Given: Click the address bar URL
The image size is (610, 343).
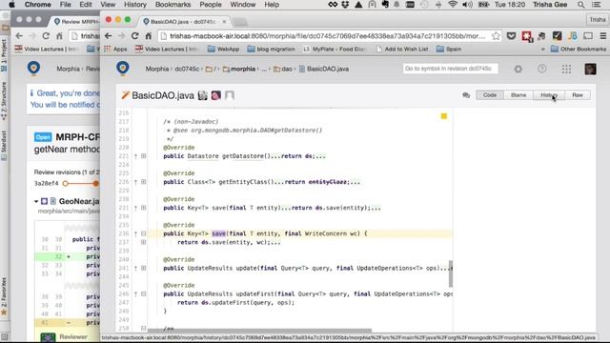Looking at the screenshot, I should 327,36.
